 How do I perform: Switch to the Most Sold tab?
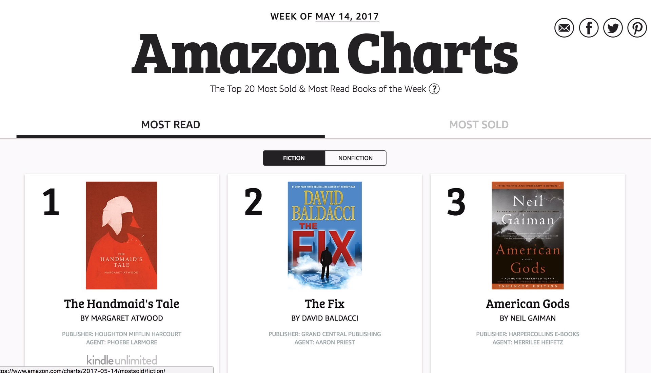point(478,125)
